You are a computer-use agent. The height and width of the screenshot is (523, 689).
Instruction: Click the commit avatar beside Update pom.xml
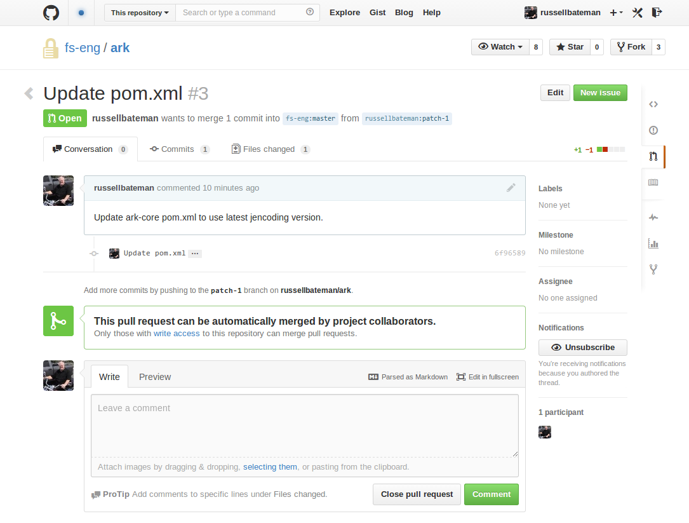[x=114, y=254]
